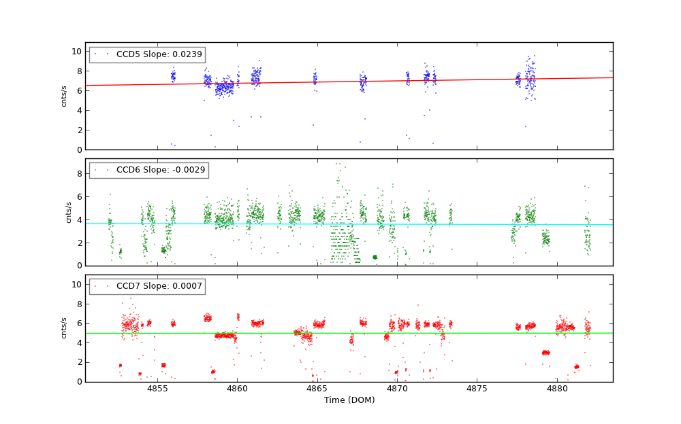681x424 pixels.
Task: Click the CCD5 Slope legend box
Action: (147, 54)
